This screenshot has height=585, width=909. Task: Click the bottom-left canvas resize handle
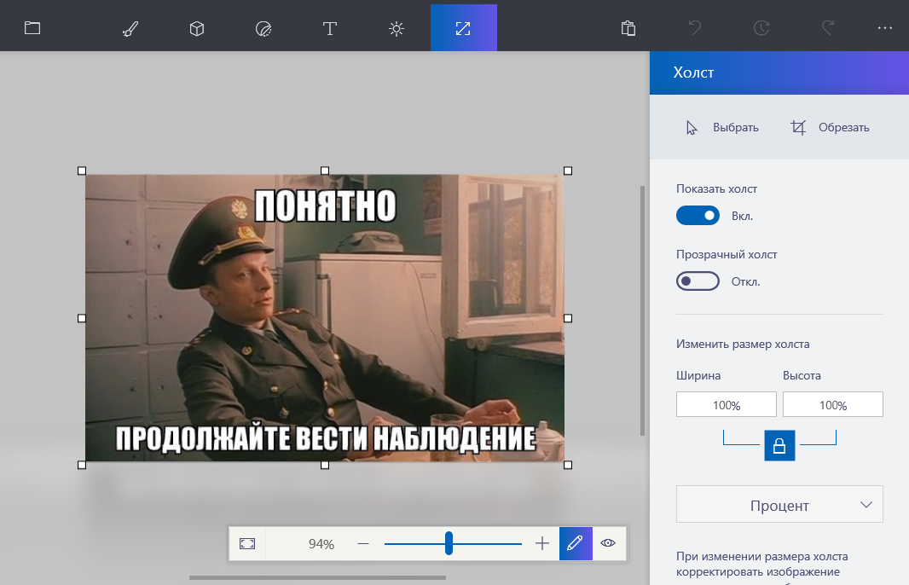click(82, 465)
